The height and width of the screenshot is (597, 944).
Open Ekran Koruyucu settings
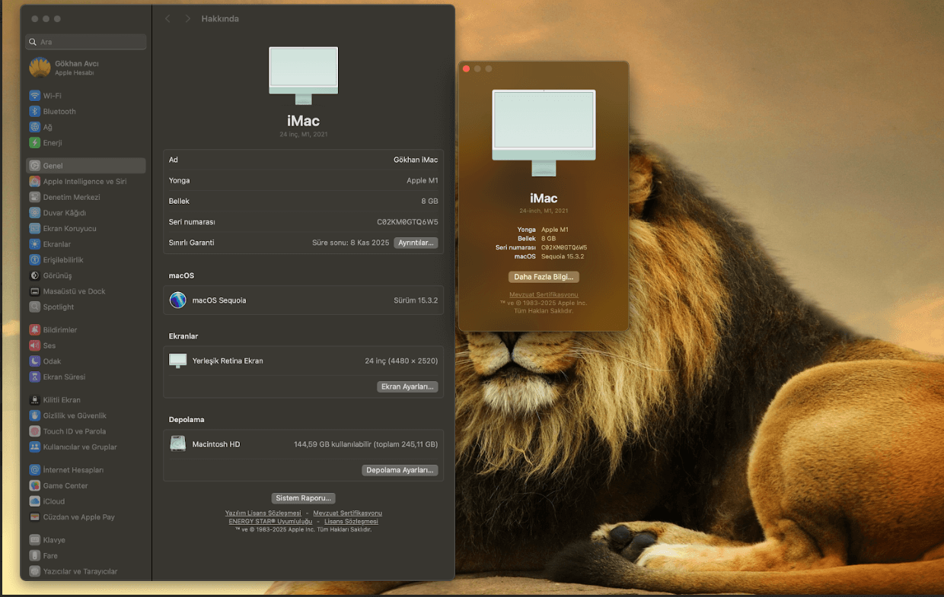click(x=86, y=229)
